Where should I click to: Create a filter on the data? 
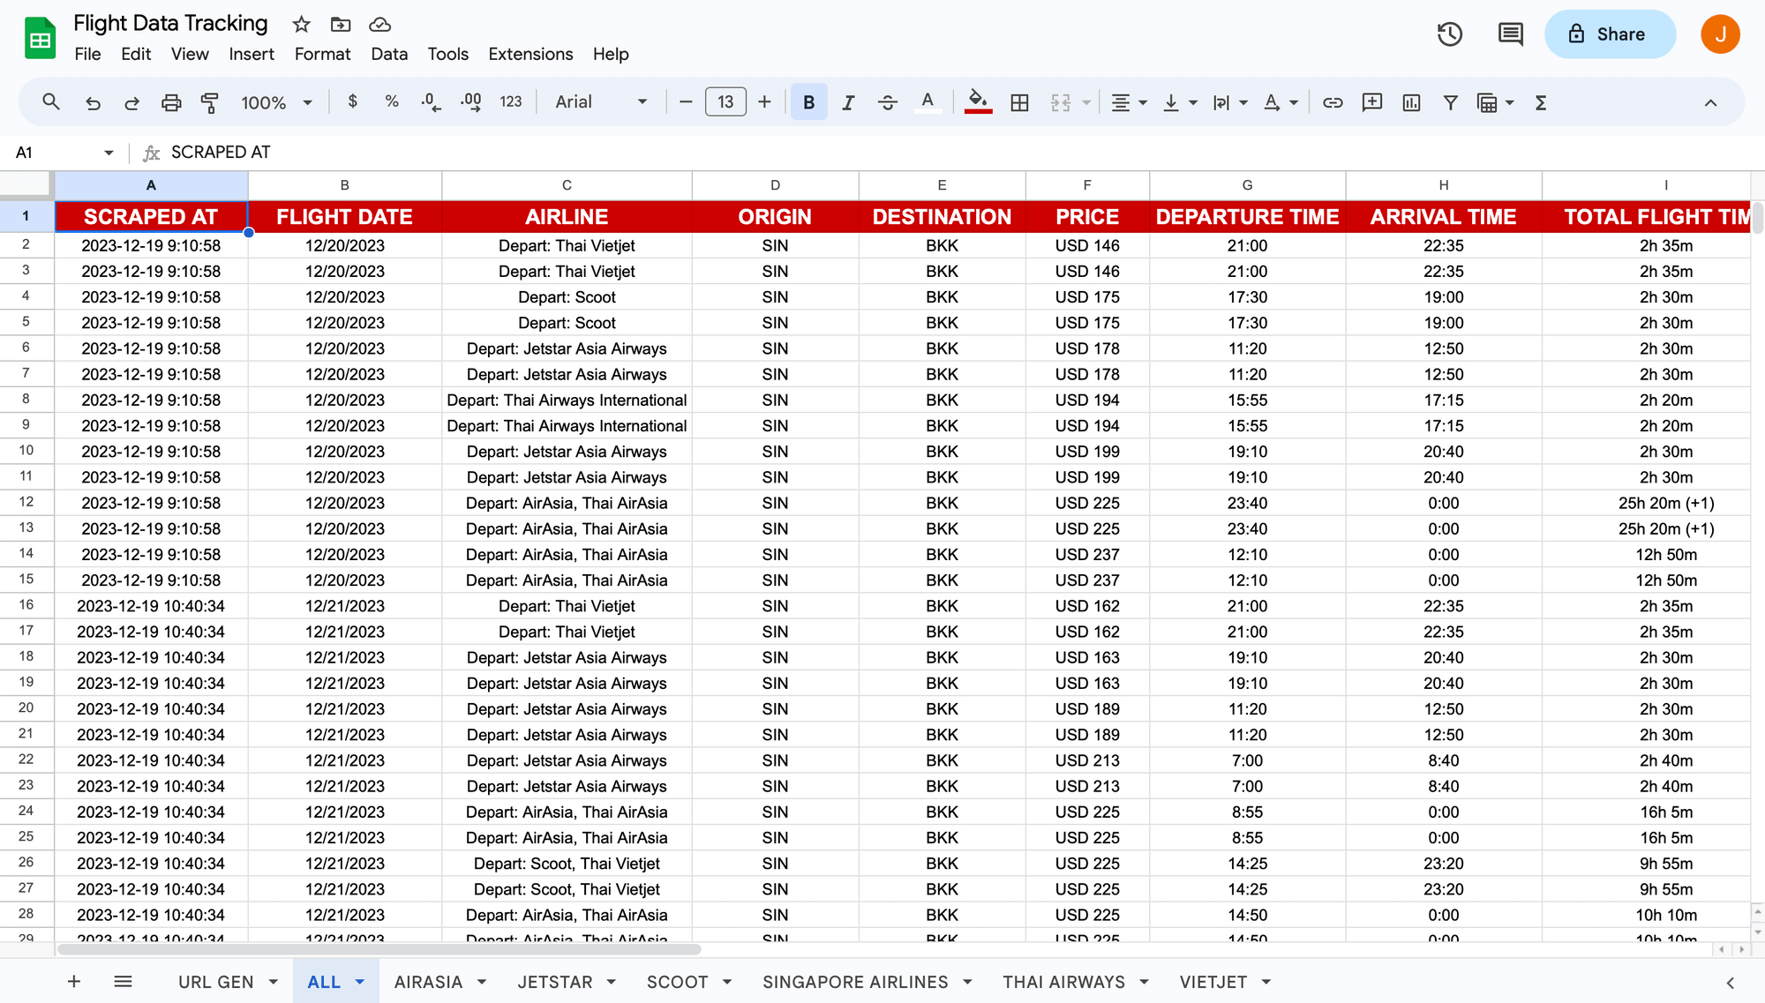click(1450, 101)
